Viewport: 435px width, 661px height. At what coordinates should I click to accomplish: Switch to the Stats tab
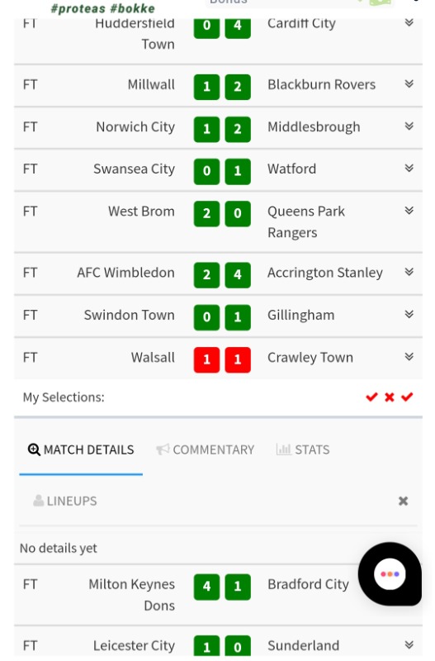click(303, 449)
